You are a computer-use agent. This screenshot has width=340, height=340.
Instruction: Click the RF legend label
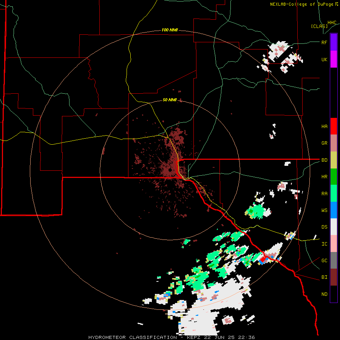[324, 42]
